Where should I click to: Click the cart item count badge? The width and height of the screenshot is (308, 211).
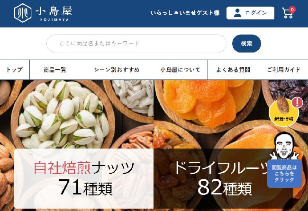pyautogui.click(x=292, y=9)
